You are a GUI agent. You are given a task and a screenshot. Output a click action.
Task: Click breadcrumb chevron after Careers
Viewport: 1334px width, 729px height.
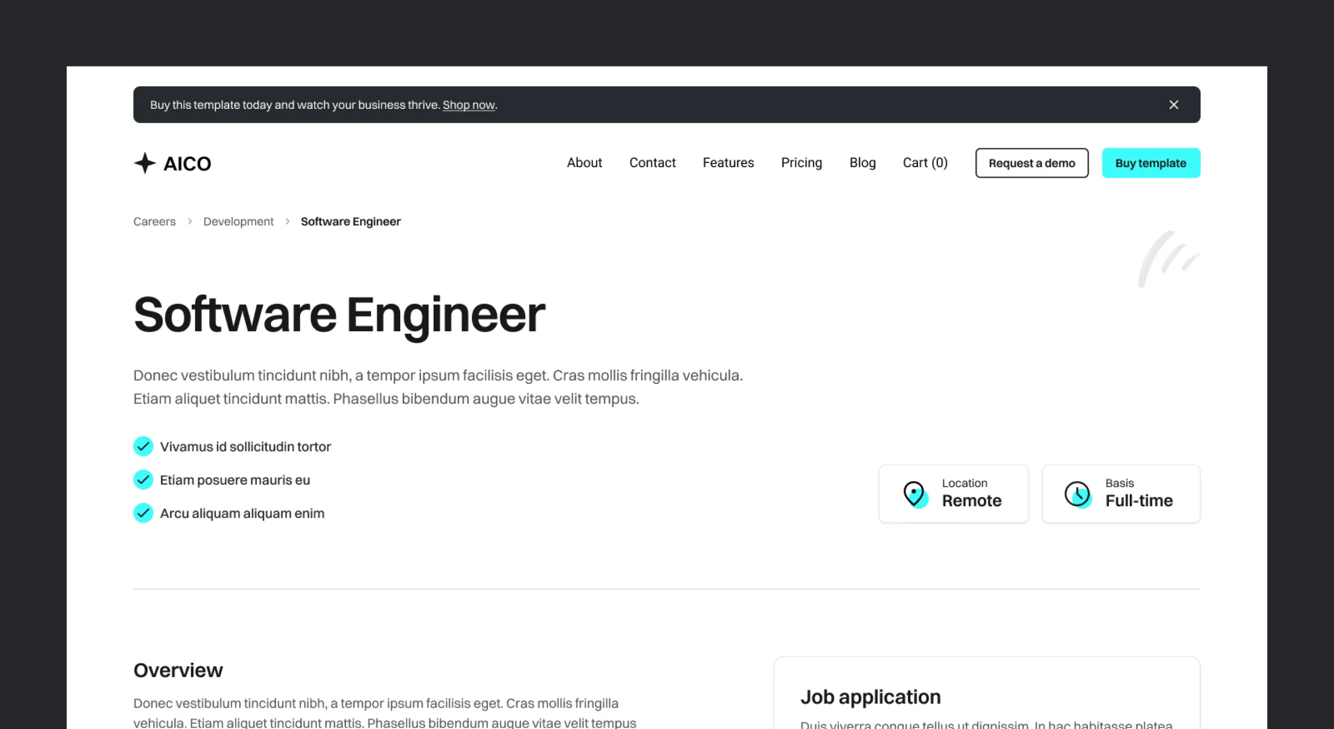click(x=190, y=221)
